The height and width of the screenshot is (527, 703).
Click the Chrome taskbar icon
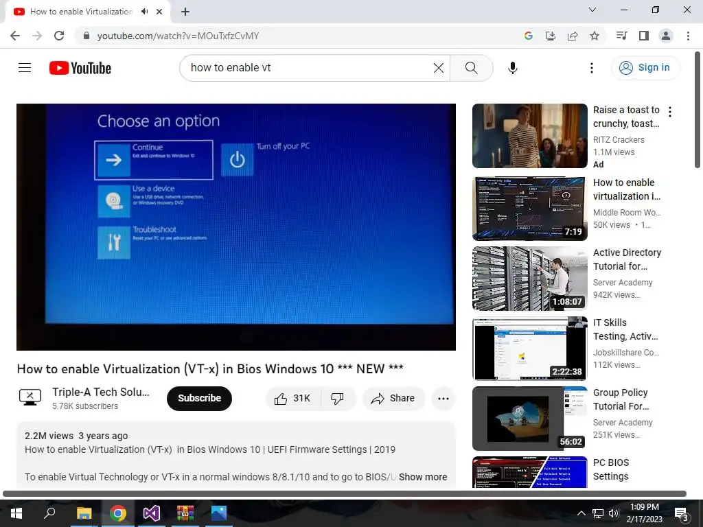point(118,513)
